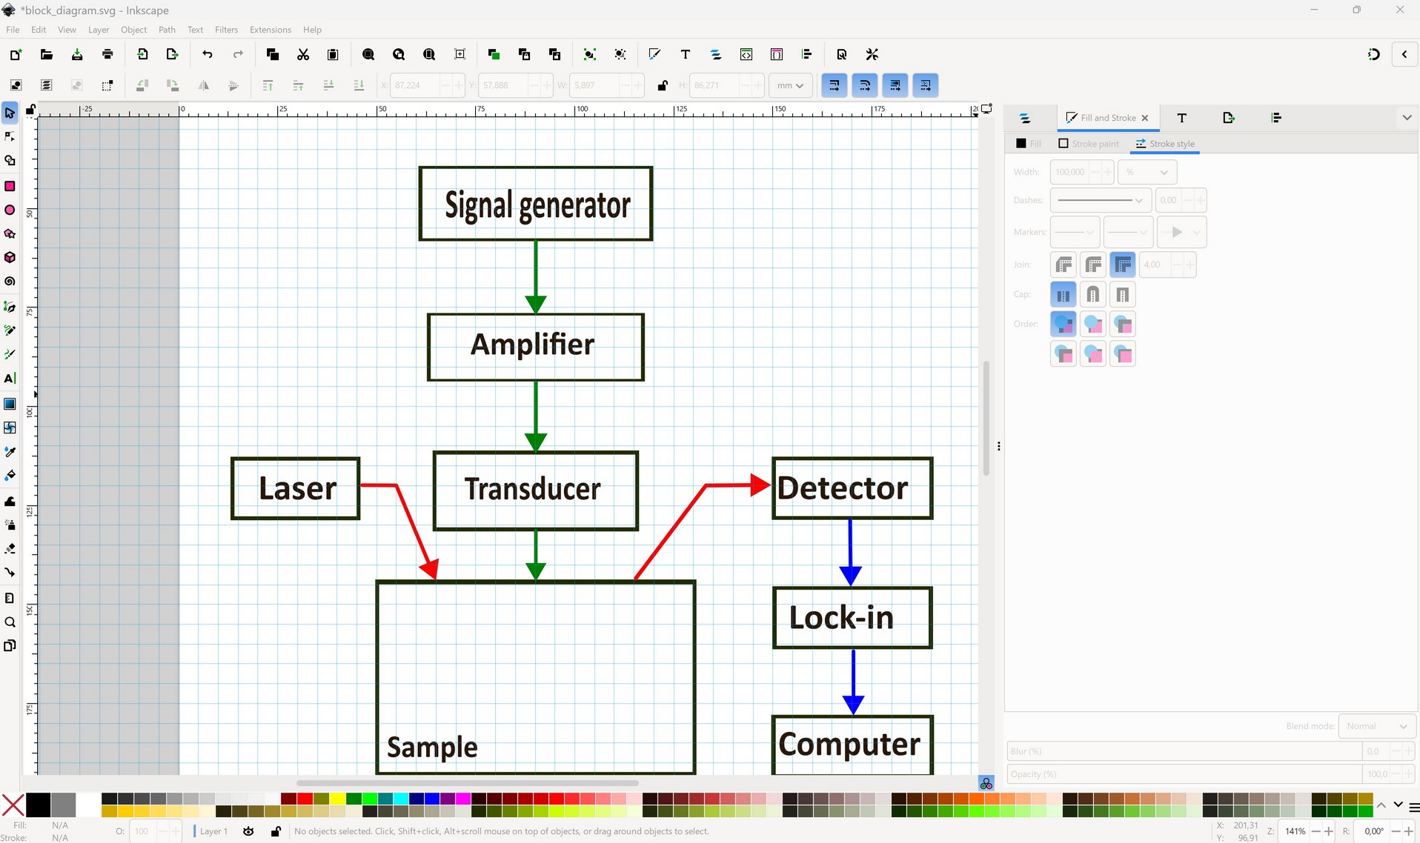Viewport: 1420px width, 843px height.
Task: Increase the zoom level with plus button
Action: 1329,831
